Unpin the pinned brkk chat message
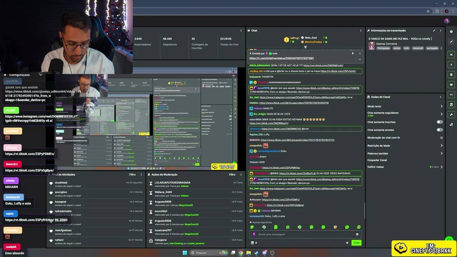 pyautogui.click(x=352, y=54)
